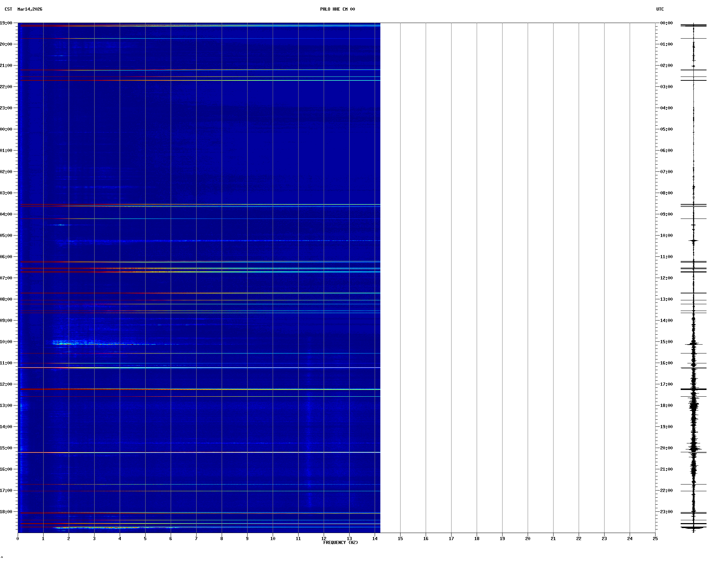Click the 14 Hz frequency tick label

pyautogui.click(x=375, y=539)
